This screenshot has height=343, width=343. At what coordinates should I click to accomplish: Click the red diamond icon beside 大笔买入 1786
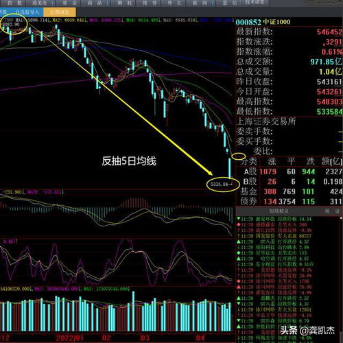click(x=239, y=281)
